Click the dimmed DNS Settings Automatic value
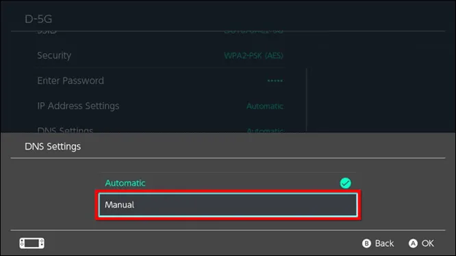Image resolution: width=456 pixels, height=256 pixels. coord(265,130)
